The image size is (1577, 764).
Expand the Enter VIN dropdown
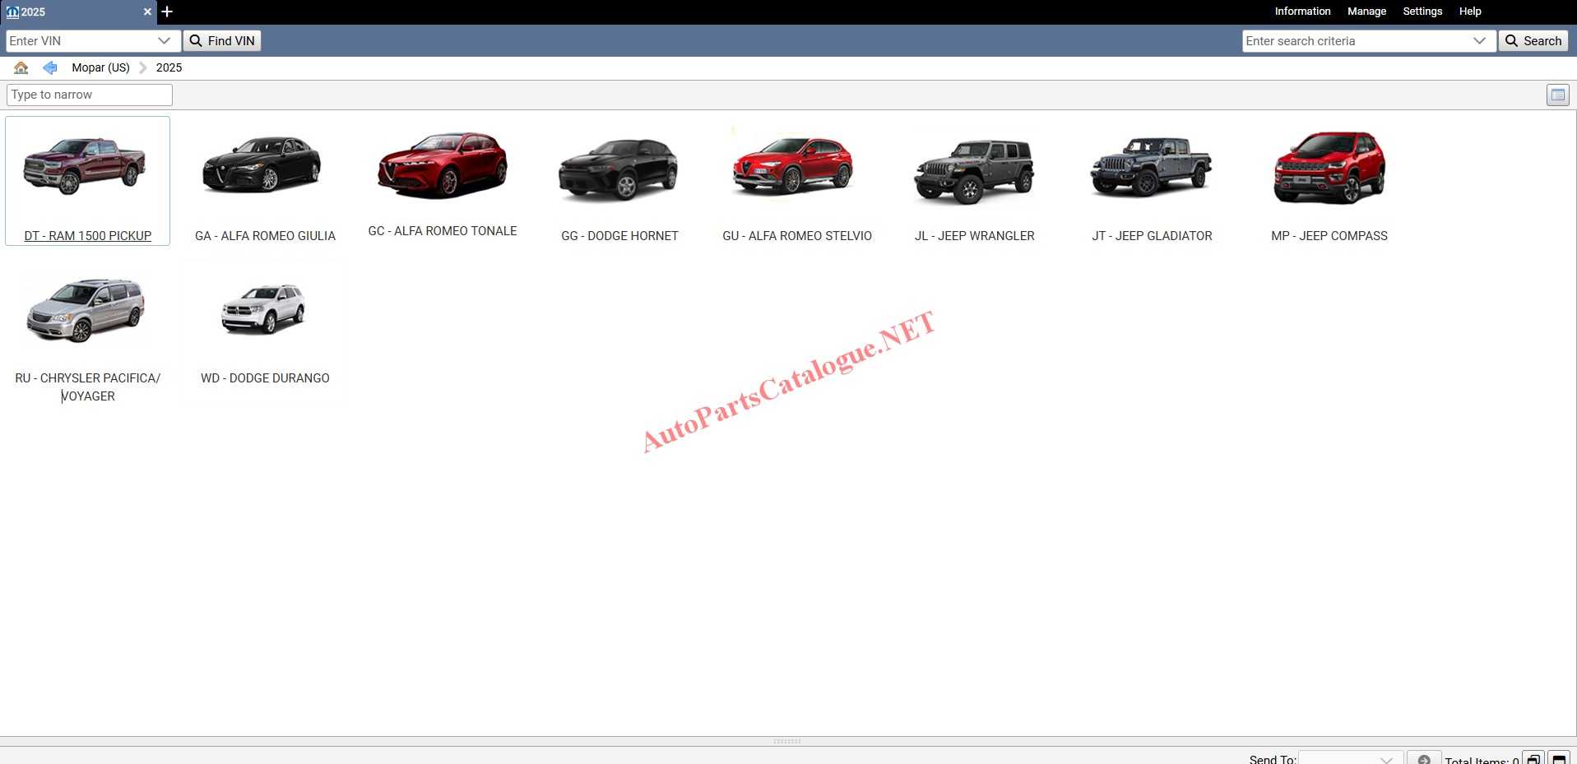click(164, 41)
